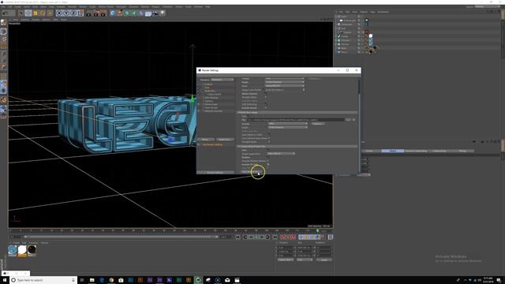This screenshot has height=284, width=505.
Task: Switch to the Object tab in Attributes
Action: 393,151
